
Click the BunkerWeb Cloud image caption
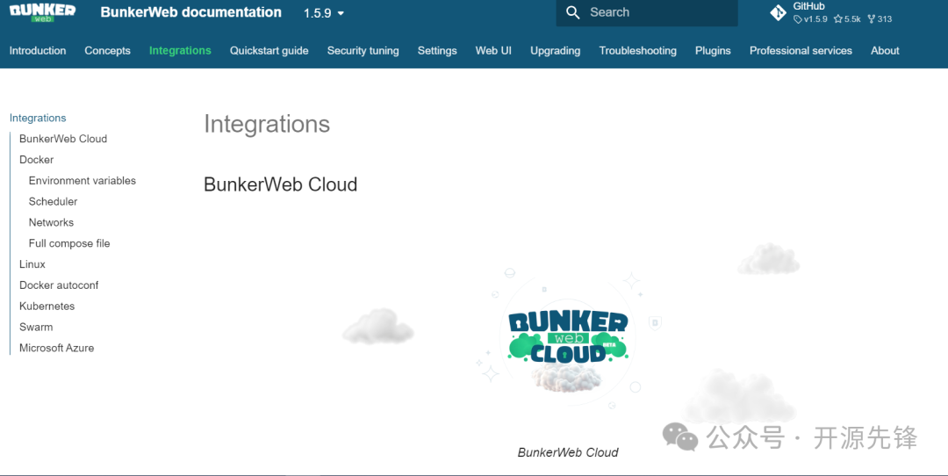pos(568,452)
